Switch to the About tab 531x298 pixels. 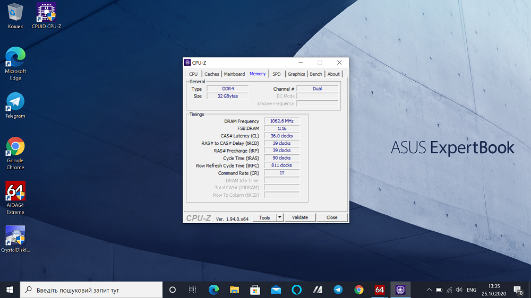(333, 74)
